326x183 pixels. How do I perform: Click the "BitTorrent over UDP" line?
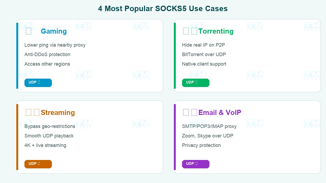[x=204, y=54]
